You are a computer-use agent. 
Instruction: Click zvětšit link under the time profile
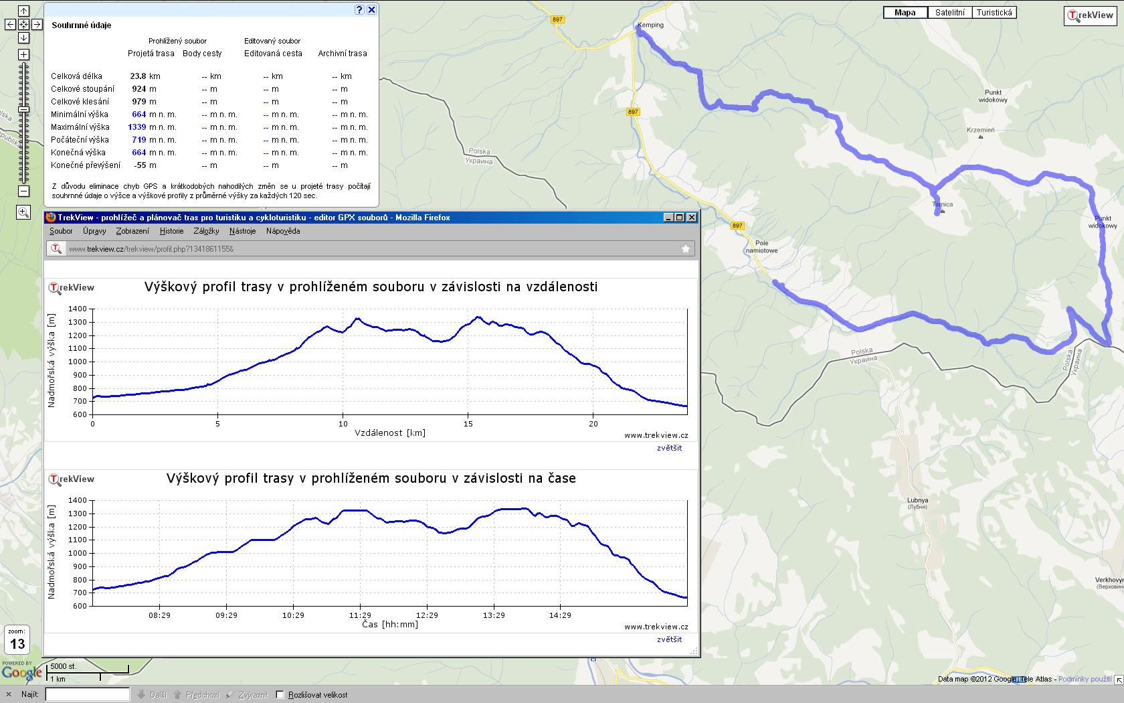click(x=669, y=639)
